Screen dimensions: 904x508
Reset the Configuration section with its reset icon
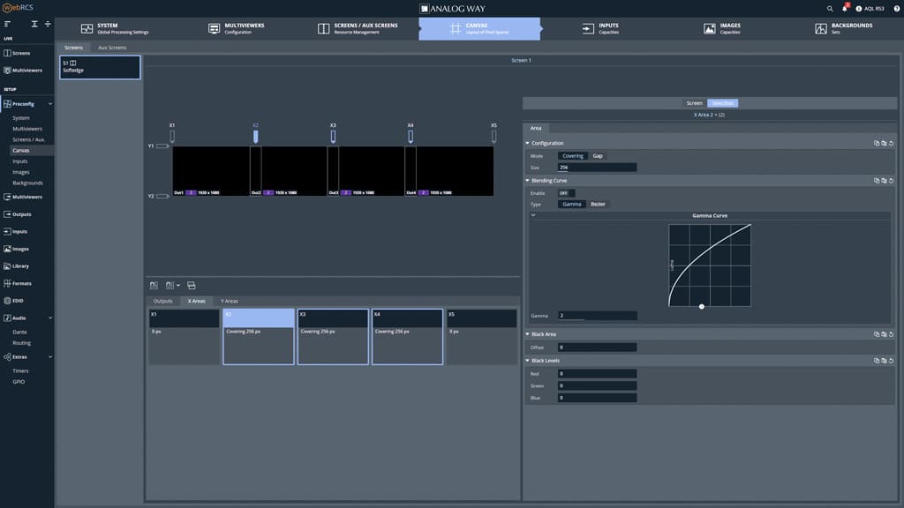892,143
